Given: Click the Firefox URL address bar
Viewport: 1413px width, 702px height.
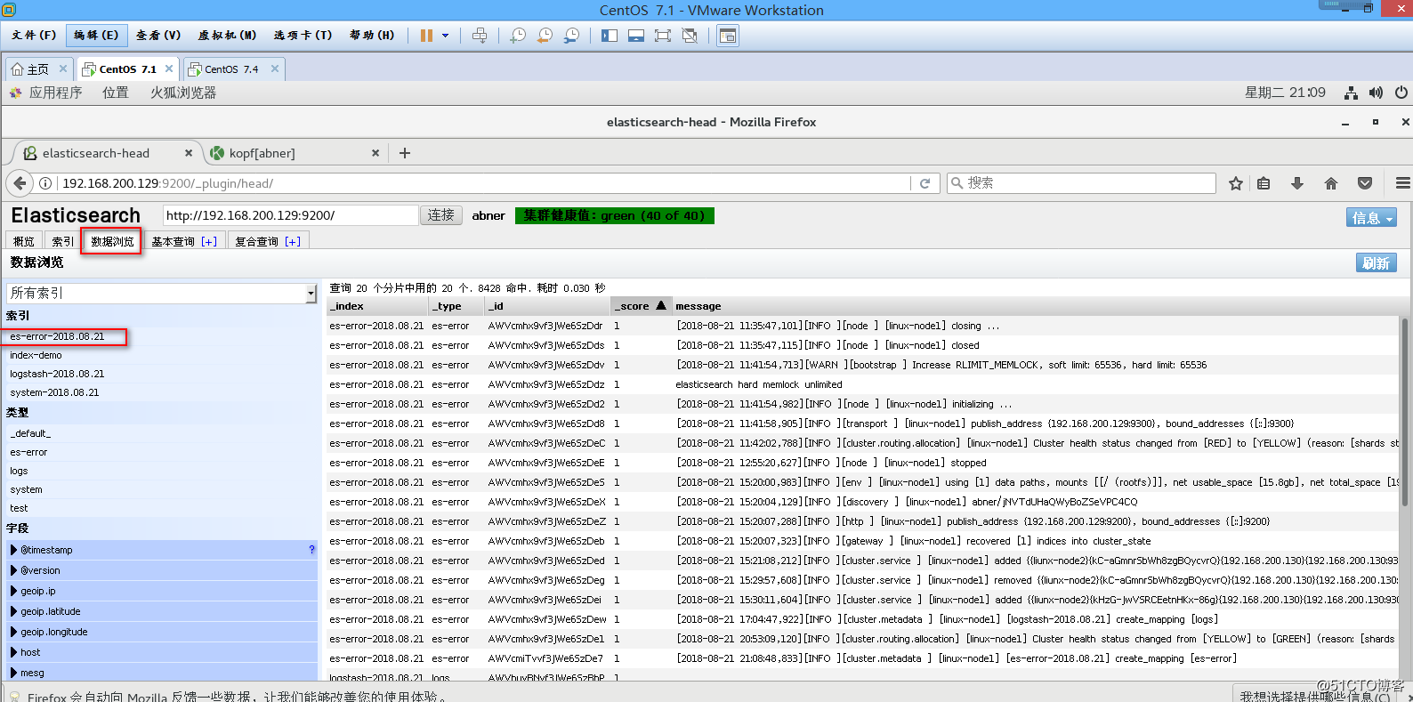Looking at the screenshot, I should pos(485,183).
